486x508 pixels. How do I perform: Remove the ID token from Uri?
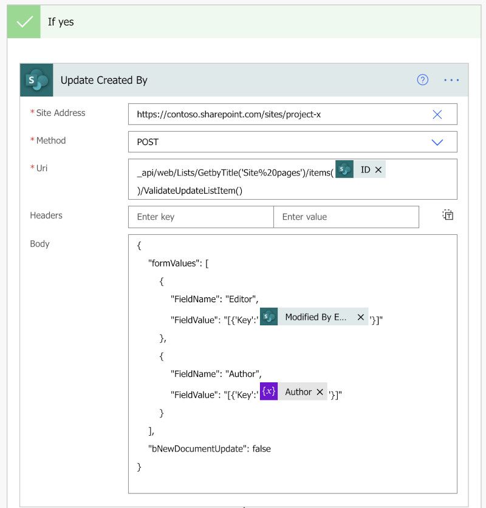[x=378, y=170]
